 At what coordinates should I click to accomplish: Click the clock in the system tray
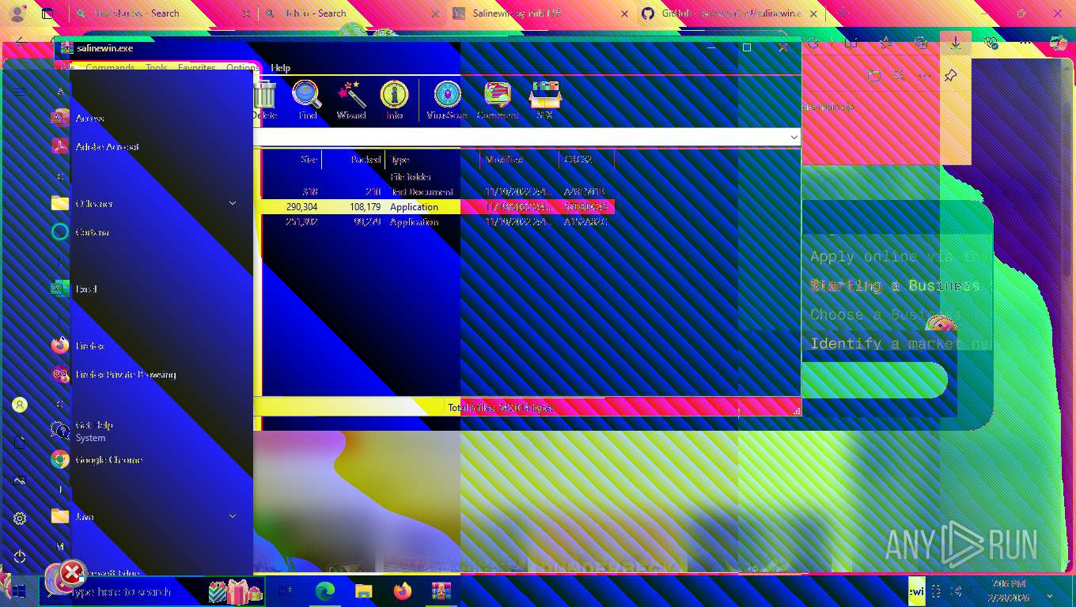1008,590
